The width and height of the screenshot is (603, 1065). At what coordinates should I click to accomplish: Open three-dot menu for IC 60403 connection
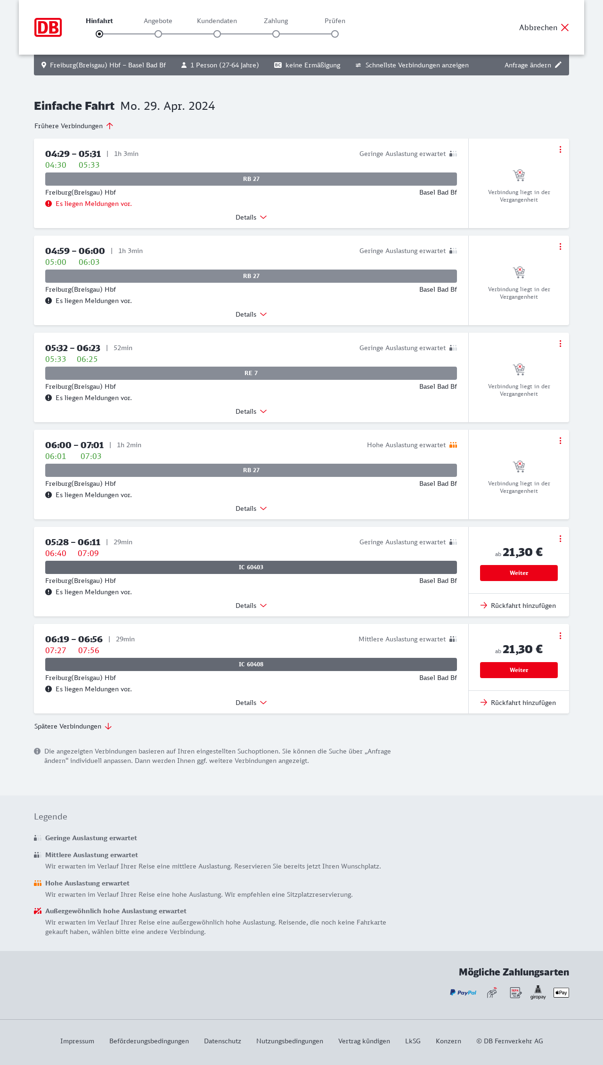tap(560, 539)
